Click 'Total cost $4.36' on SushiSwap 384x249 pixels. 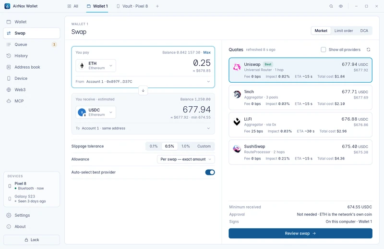pos(331,159)
